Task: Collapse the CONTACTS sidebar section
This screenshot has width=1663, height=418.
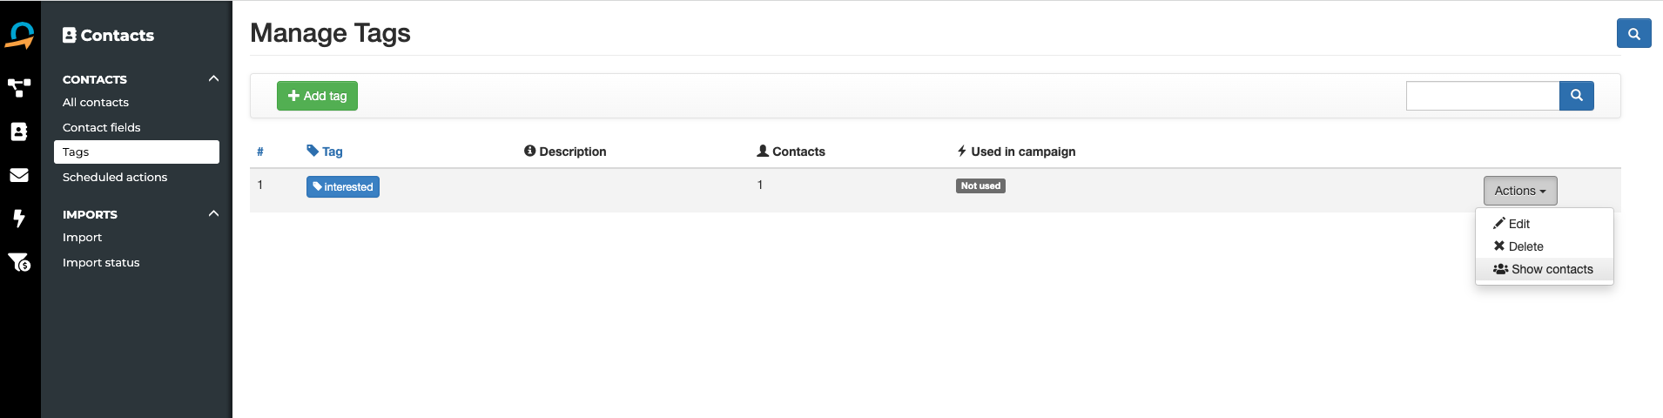Action: [x=213, y=78]
